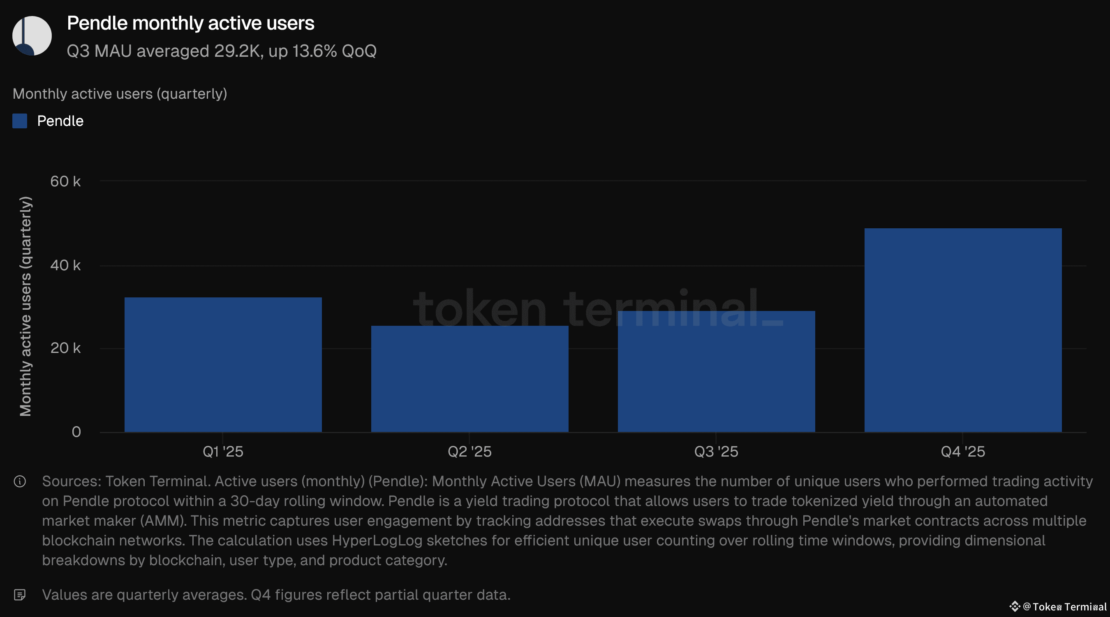Select the tallest Q4 '25 bar
Image resolution: width=1110 pixels, height=617 pixels.
click(x=963, y=330)
